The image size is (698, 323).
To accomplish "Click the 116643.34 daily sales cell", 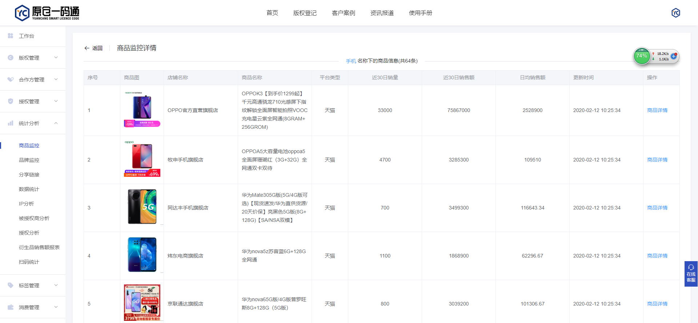I will click(533, 208).
